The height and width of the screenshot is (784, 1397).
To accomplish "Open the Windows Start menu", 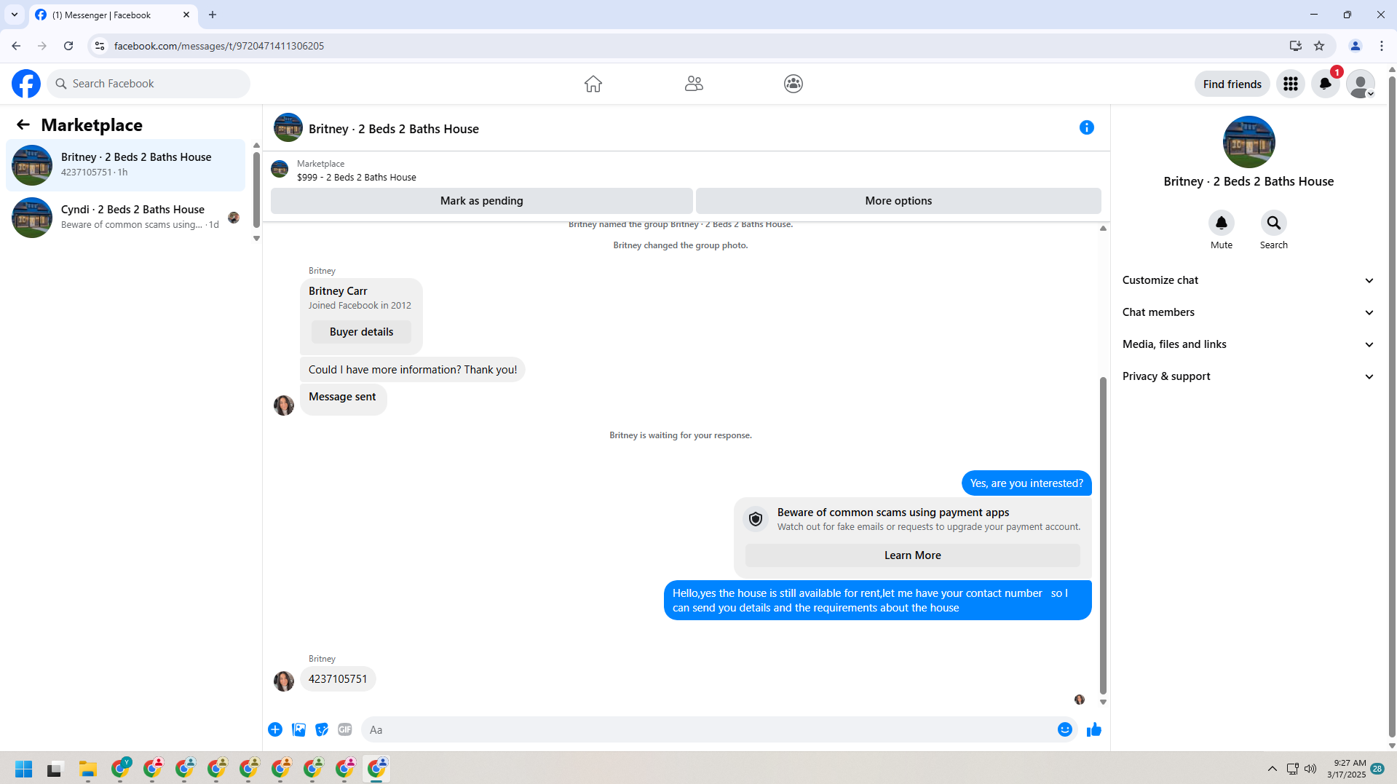I will [23, 769].
